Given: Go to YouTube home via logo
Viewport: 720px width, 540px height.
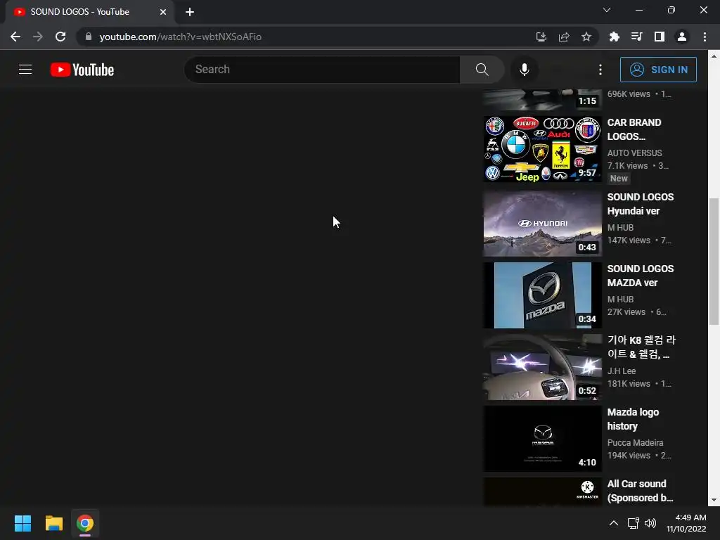Looking at the screenshot, I should coord(82,70).
